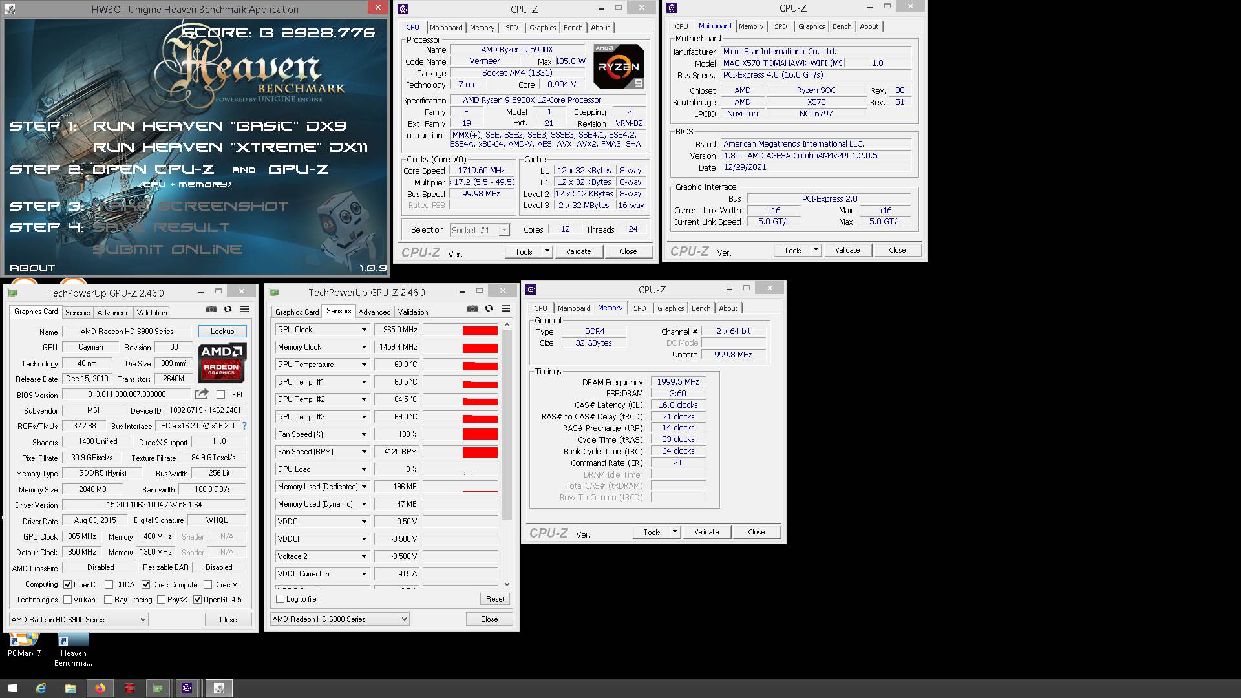Toggle the OpenCL checkbox

[67, 584]
